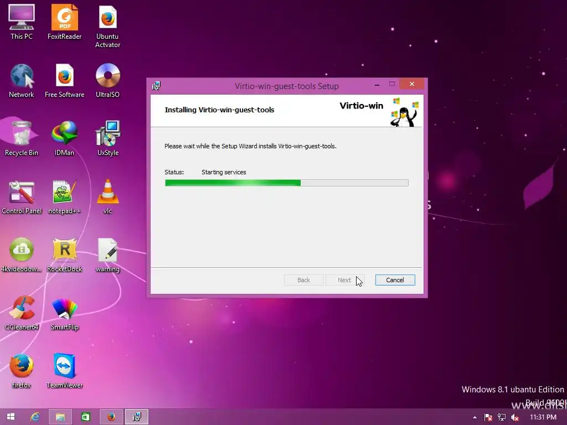Open Internet Explorer from the taskbar
This screenshot has width=567, height=425.
(35, 417)
